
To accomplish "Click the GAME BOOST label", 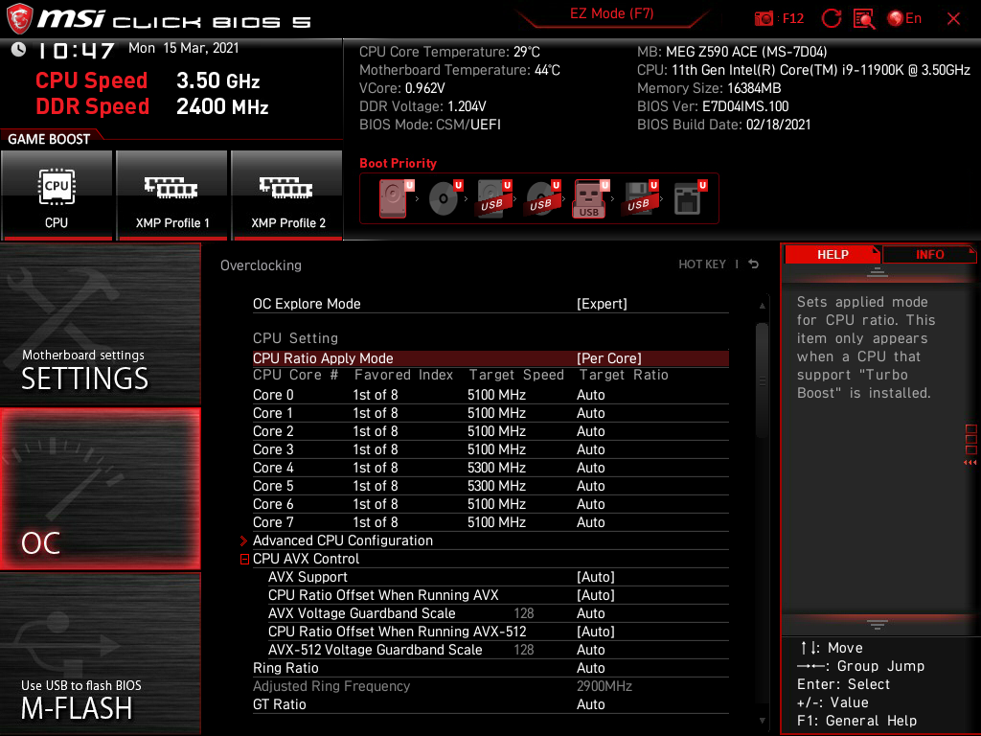I will click(x=49, y=139).
